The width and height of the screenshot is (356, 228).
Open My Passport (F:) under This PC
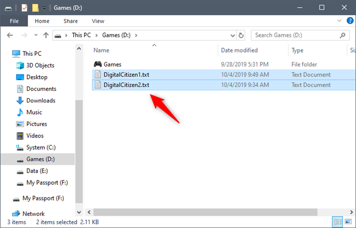click(47, 183)
